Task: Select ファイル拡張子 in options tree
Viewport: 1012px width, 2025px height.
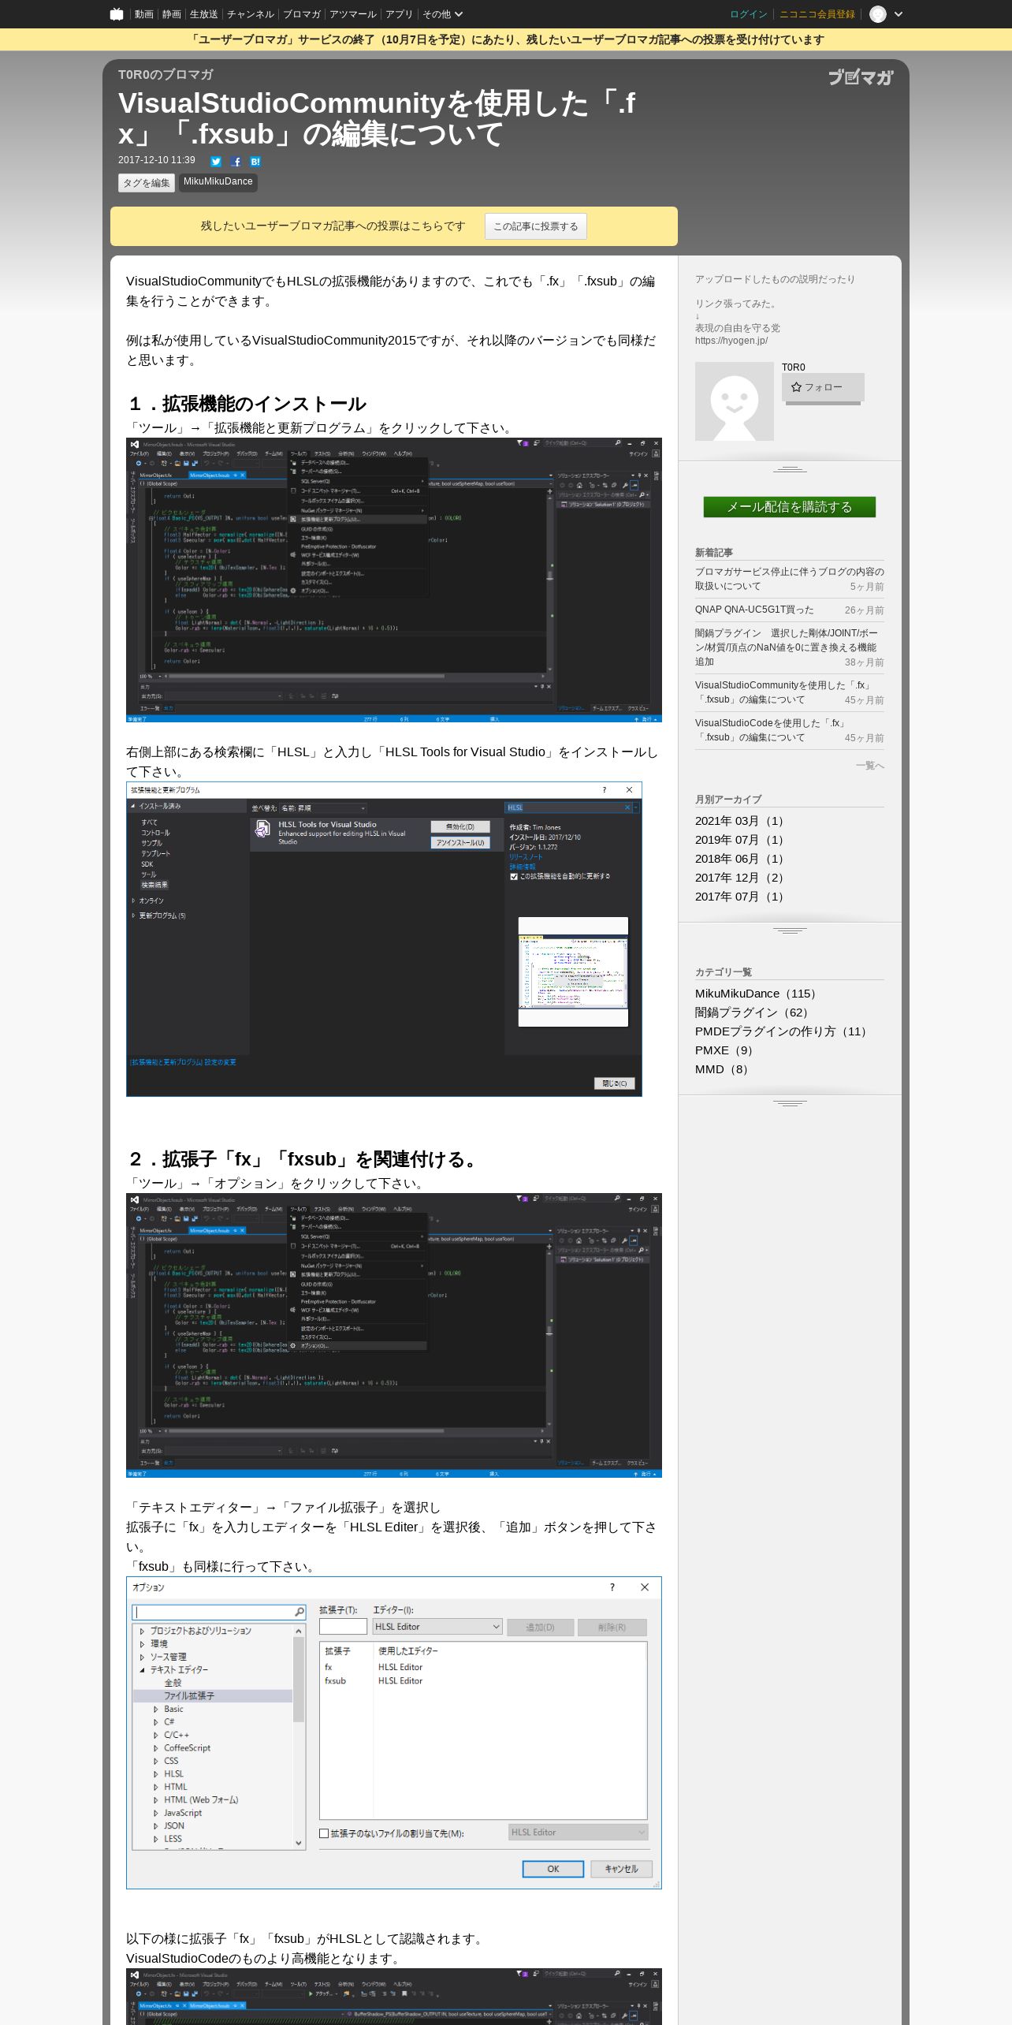Action: click(x=189, y=1695)
